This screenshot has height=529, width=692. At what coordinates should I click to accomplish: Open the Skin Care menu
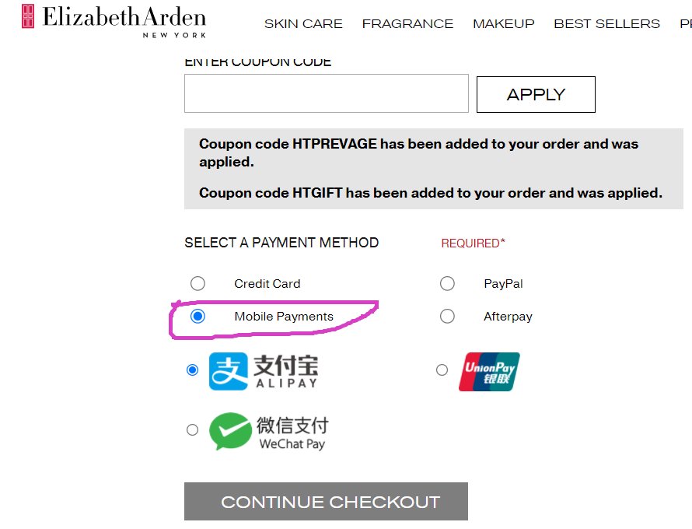pos(303,24)
